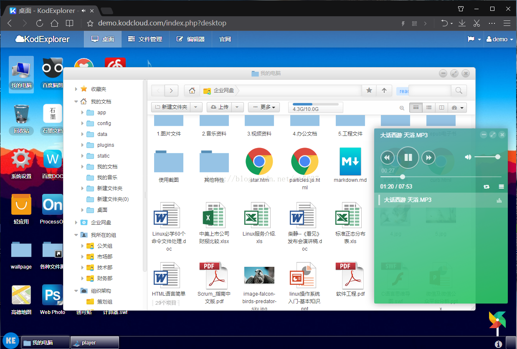
Task: Select 大话西游 天浴.MP3 in the playlist
Action: [x=440, y=200]
